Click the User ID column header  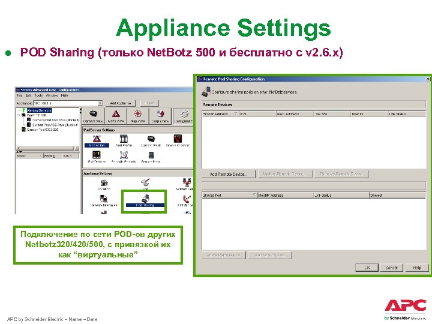[369, 114]
